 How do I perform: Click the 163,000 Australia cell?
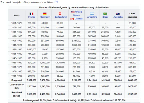[118, 63]
